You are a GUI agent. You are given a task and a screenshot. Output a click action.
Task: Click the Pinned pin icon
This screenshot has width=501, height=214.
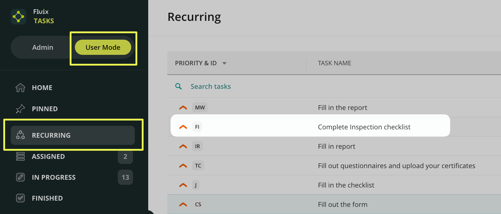click(x=20, y=109)
